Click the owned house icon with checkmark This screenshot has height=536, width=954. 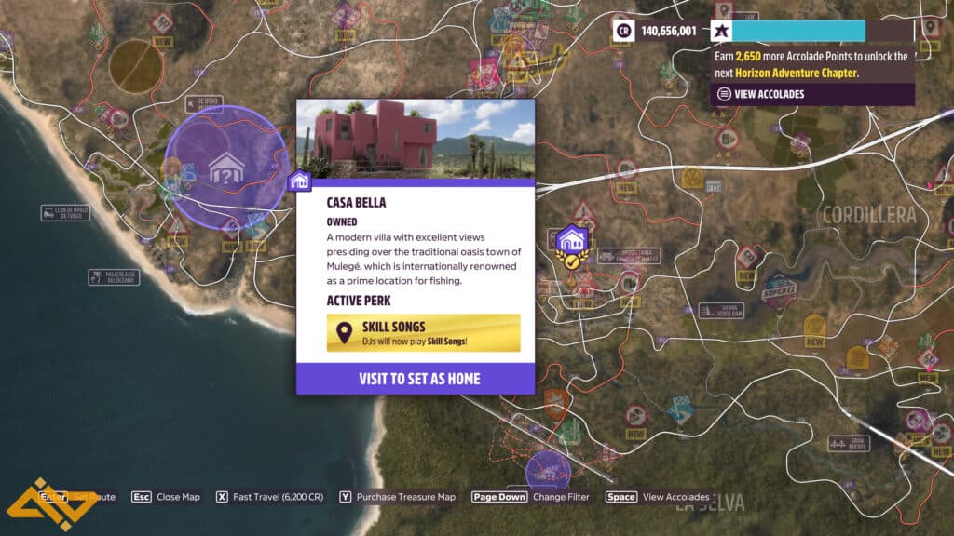[x=572, y=248]
